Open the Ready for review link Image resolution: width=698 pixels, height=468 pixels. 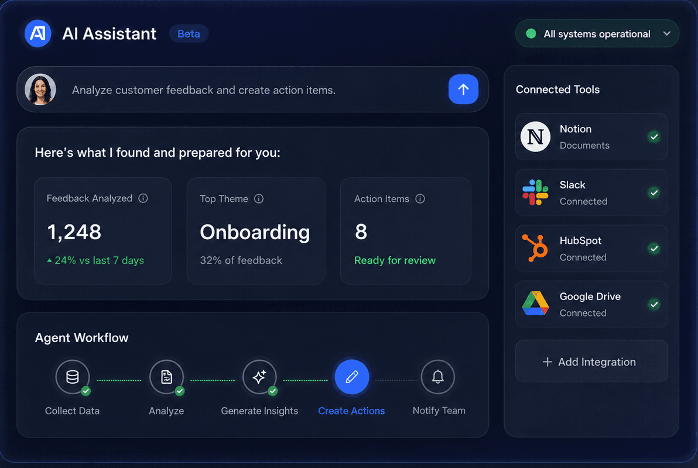tap(395, 260)
